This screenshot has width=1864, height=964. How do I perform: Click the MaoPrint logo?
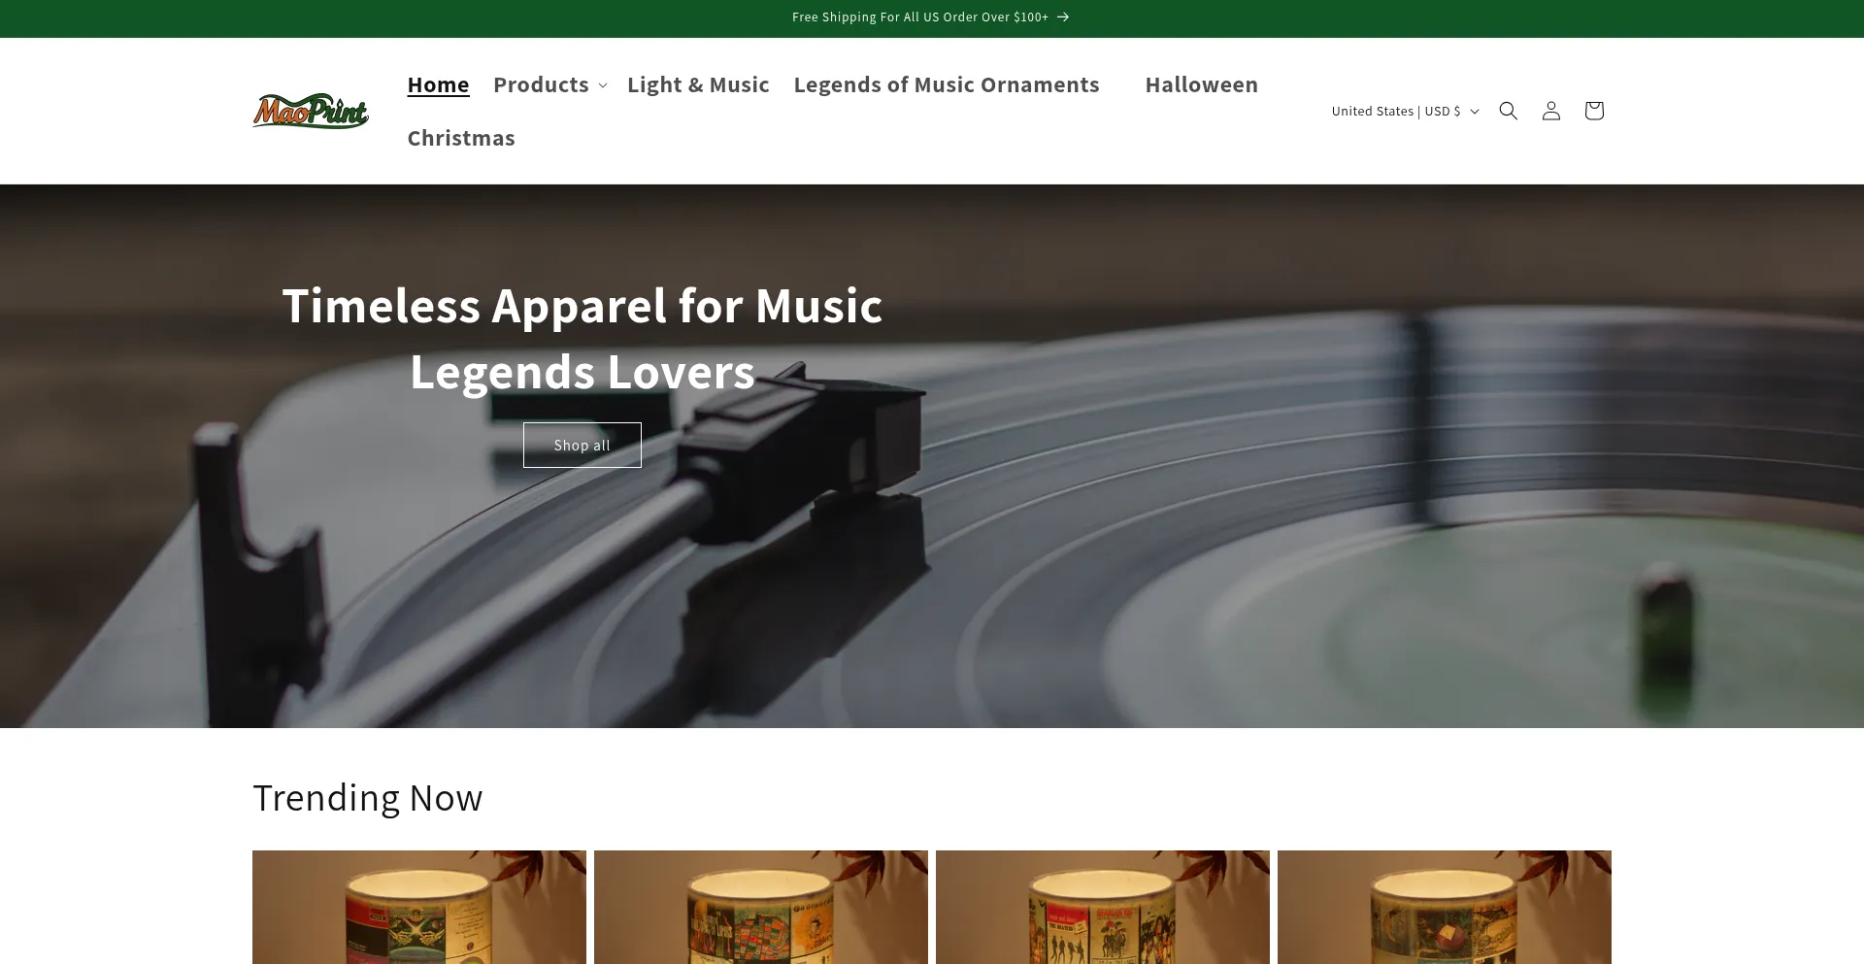[x=311, y=111]
